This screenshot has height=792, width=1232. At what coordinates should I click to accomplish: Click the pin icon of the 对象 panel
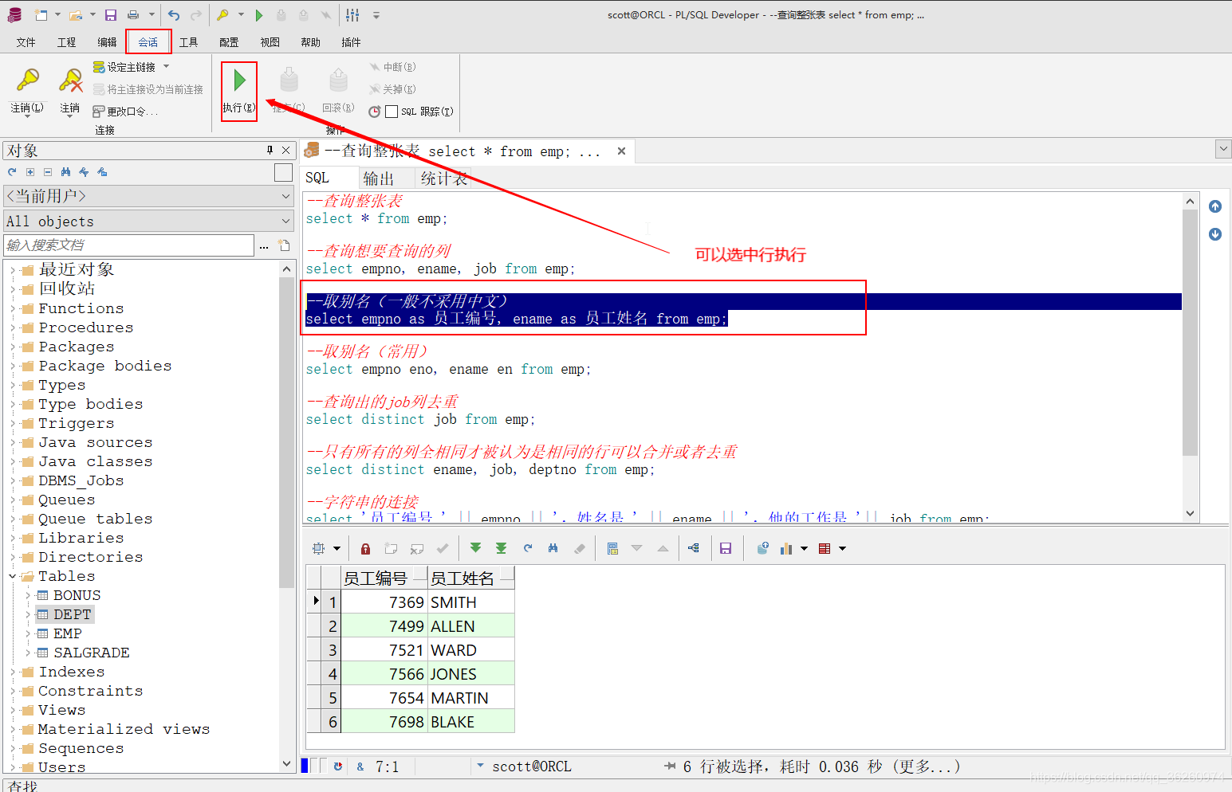pos(270,150)
